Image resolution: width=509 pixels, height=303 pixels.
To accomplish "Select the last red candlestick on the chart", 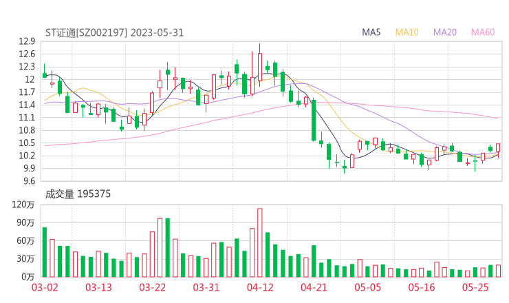I will 498,149.
